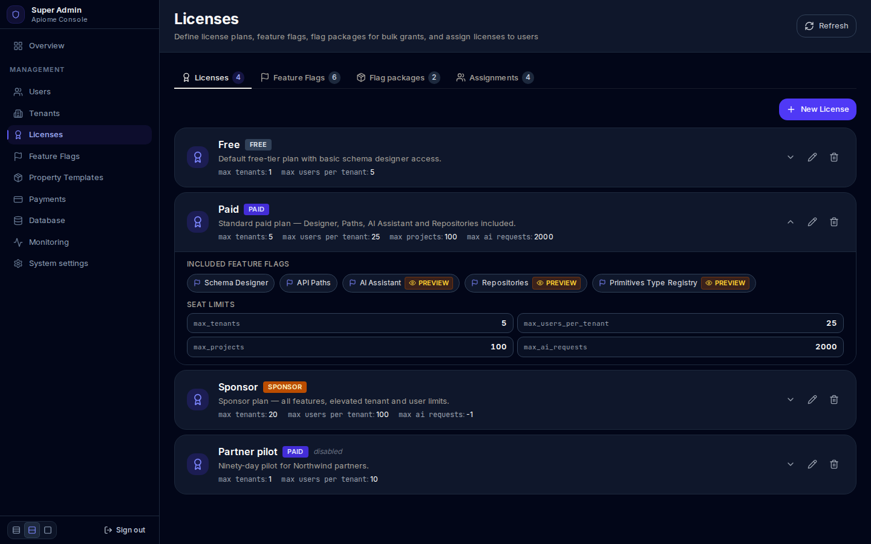Edit the Paid license with the pencil icon
The width and height of the screenshot is (871, 544).
(x=812, y=222)
